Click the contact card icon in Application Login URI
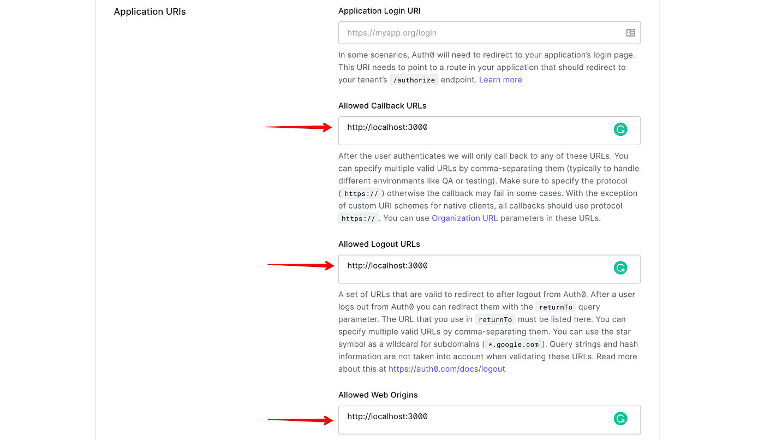This screenshot has height=440, width=764. pyautogui.click(x=630, y=32)
